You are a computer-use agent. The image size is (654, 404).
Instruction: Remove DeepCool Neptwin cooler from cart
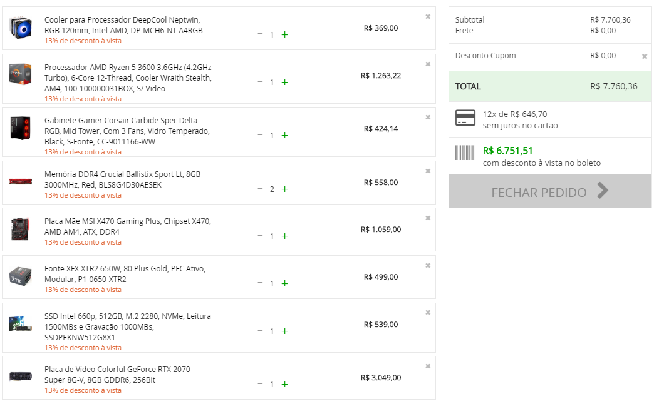[428, 17]
